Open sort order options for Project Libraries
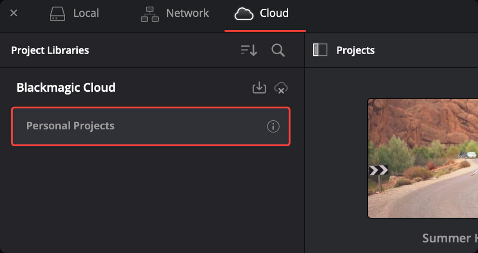This screenshot has height=253, width=478. (249, 50)
